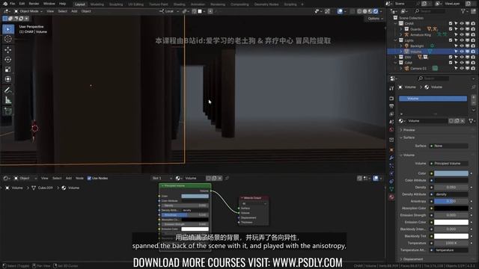Unlink material in node editor header
This screenshot has width=479, height=269.
coord(220,178)
